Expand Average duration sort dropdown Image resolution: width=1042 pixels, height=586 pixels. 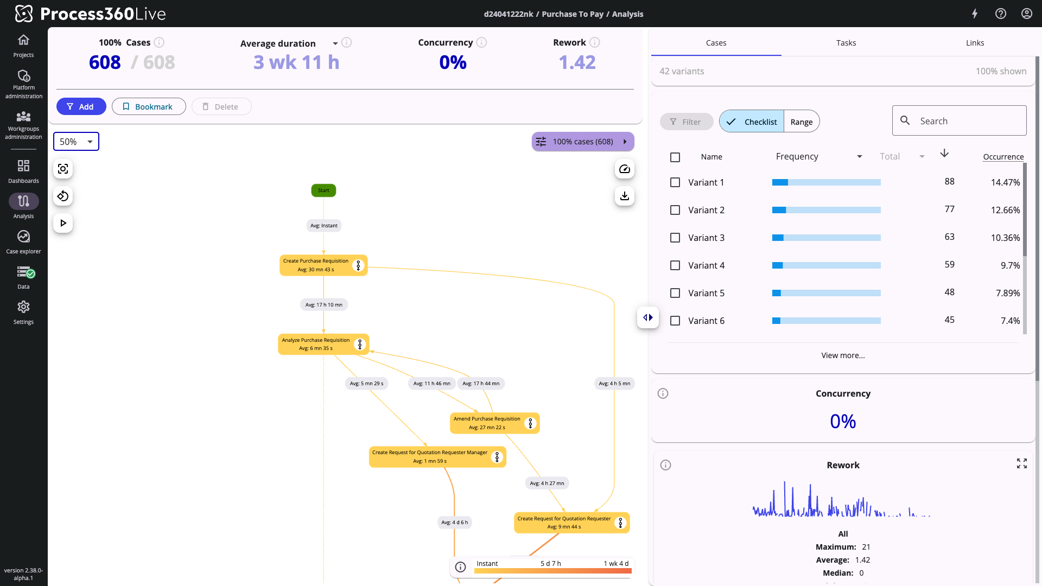pyautogui.click(x=334, y=43)
